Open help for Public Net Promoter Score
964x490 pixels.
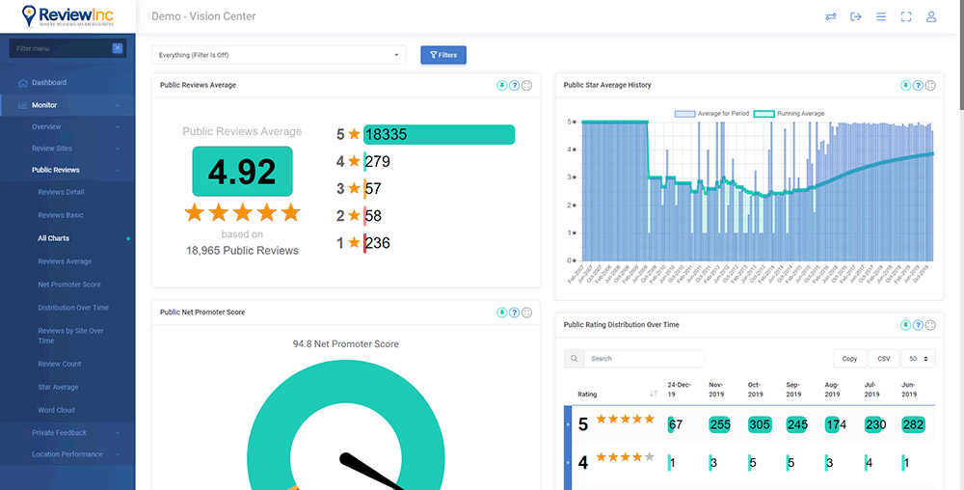[x=515, y=313]
